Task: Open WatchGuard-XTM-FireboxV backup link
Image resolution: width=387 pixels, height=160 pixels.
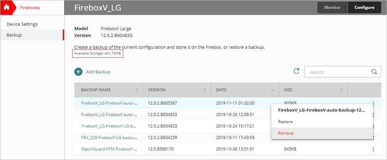Action: 109,149
